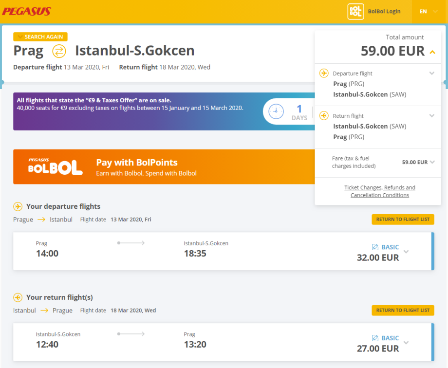Click the swap route arrows icon
Image resolution: width=448 pixels, height=368 pixels.
click(x=59, y=51)
